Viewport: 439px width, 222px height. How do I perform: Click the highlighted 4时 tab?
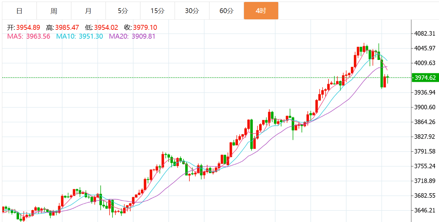pos(261,11)
